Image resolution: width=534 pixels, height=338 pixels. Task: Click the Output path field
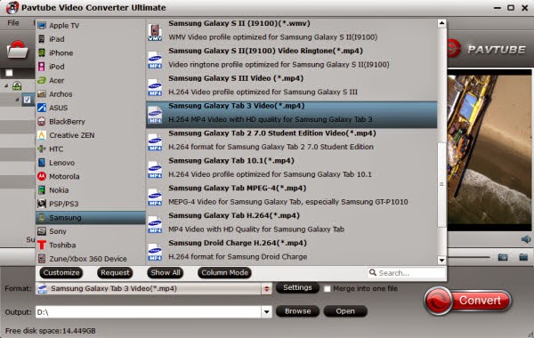[x=149, y=312]
